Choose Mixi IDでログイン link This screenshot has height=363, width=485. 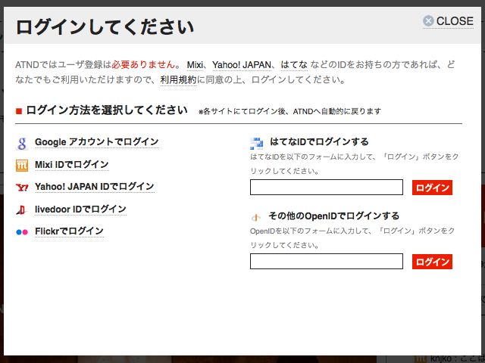click(71, 165)
